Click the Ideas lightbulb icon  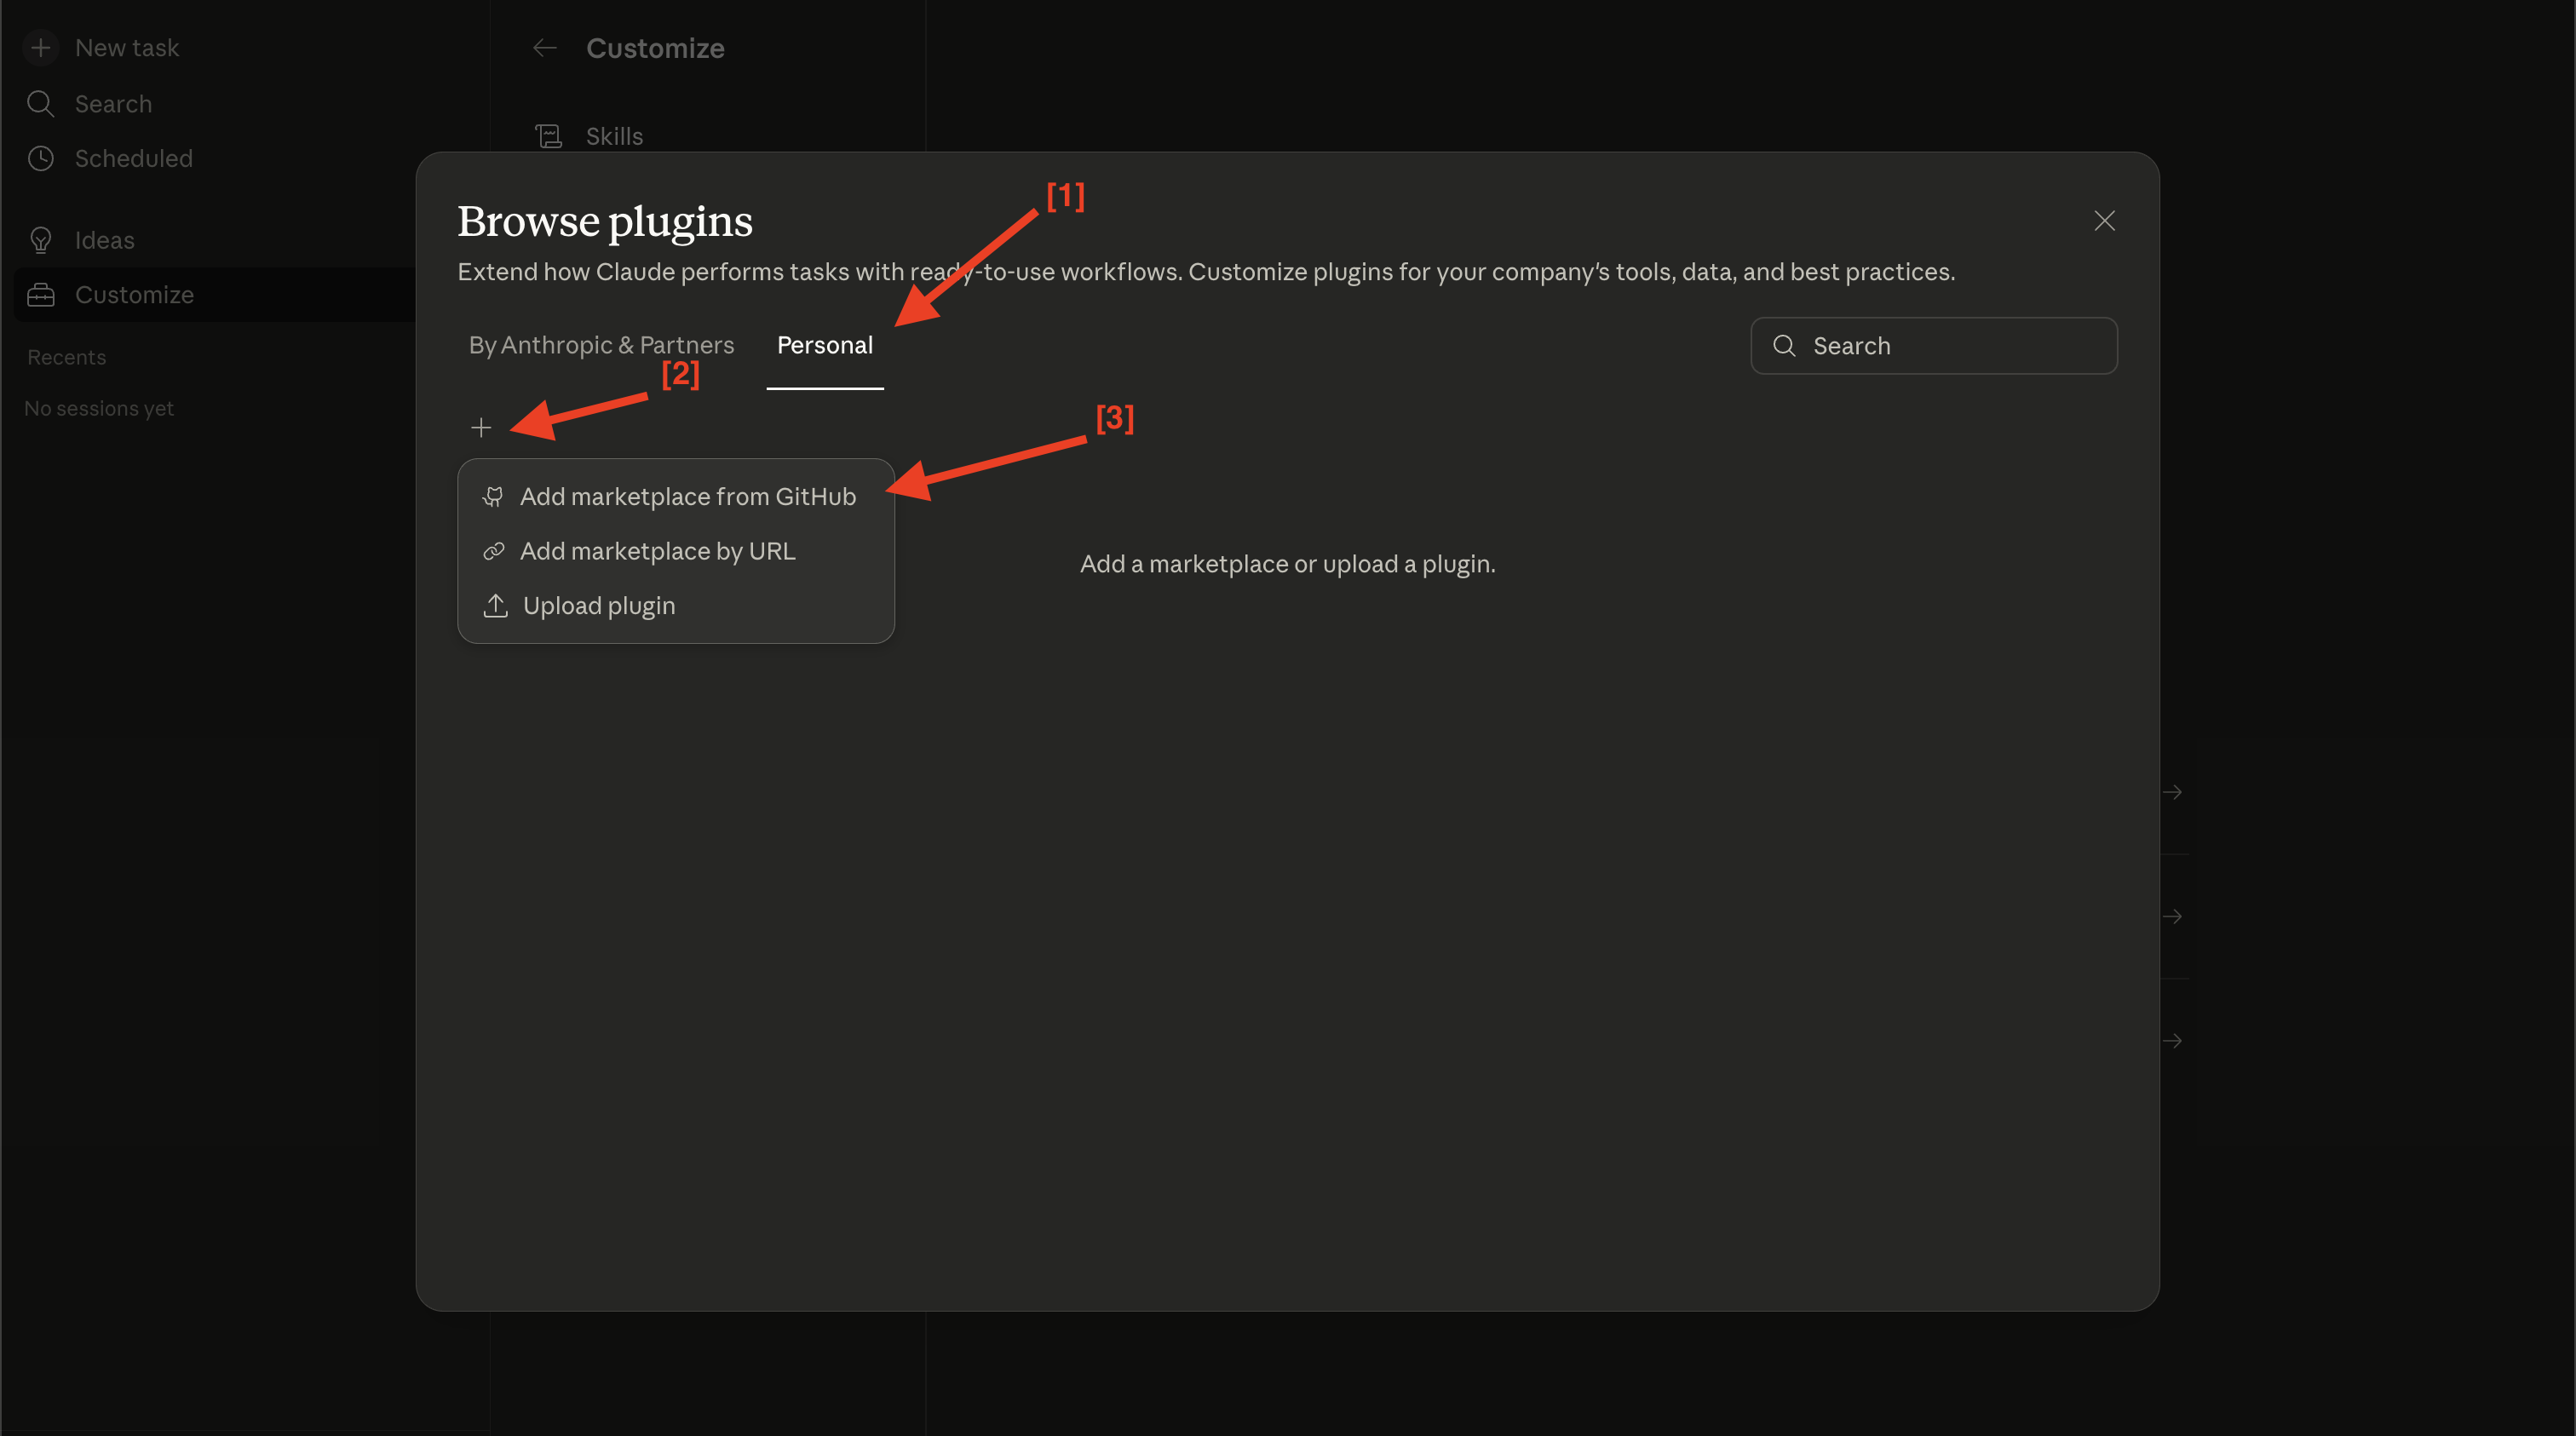point(41,239)
